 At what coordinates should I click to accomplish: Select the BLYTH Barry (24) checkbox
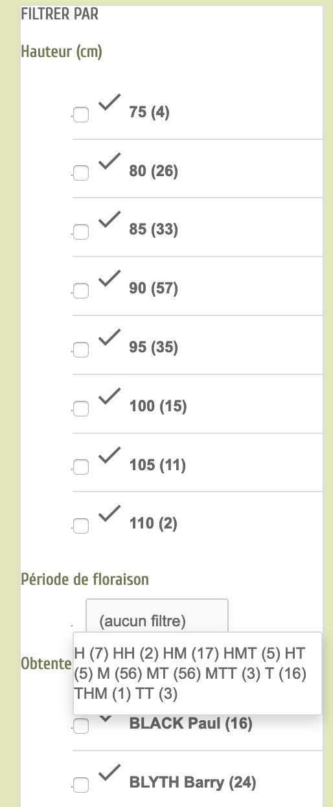(x=81, y=785)
